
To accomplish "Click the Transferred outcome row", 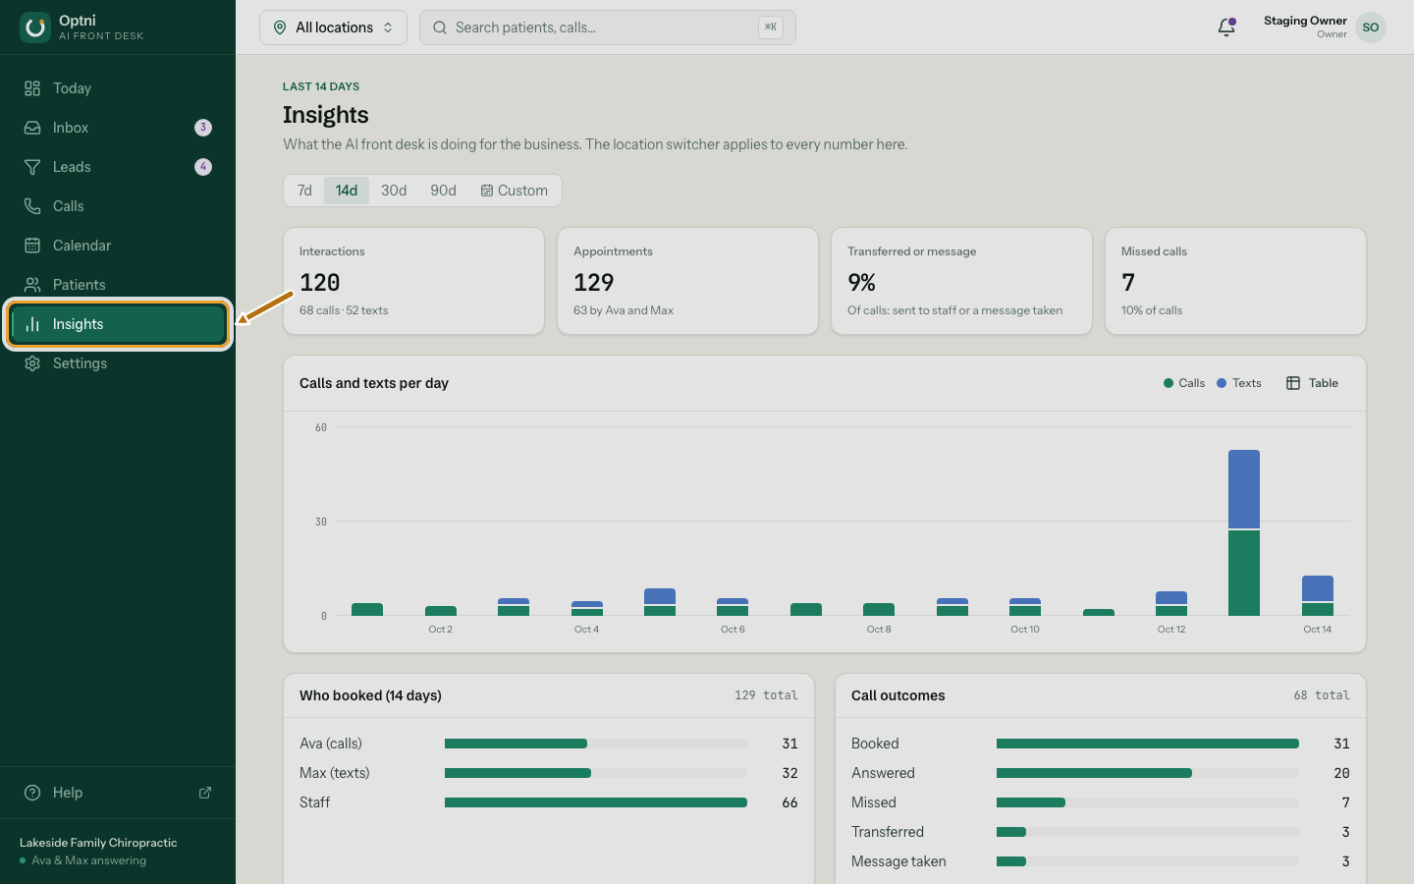I will (x=1100, y=832).
